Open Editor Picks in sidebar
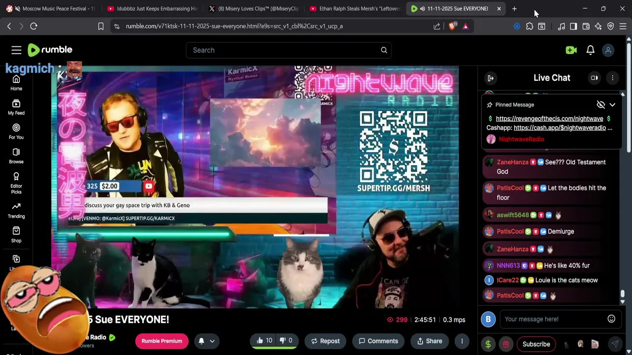Image resolution: width=632 pixels, height=355 pixels. click(x=16, y=183)
